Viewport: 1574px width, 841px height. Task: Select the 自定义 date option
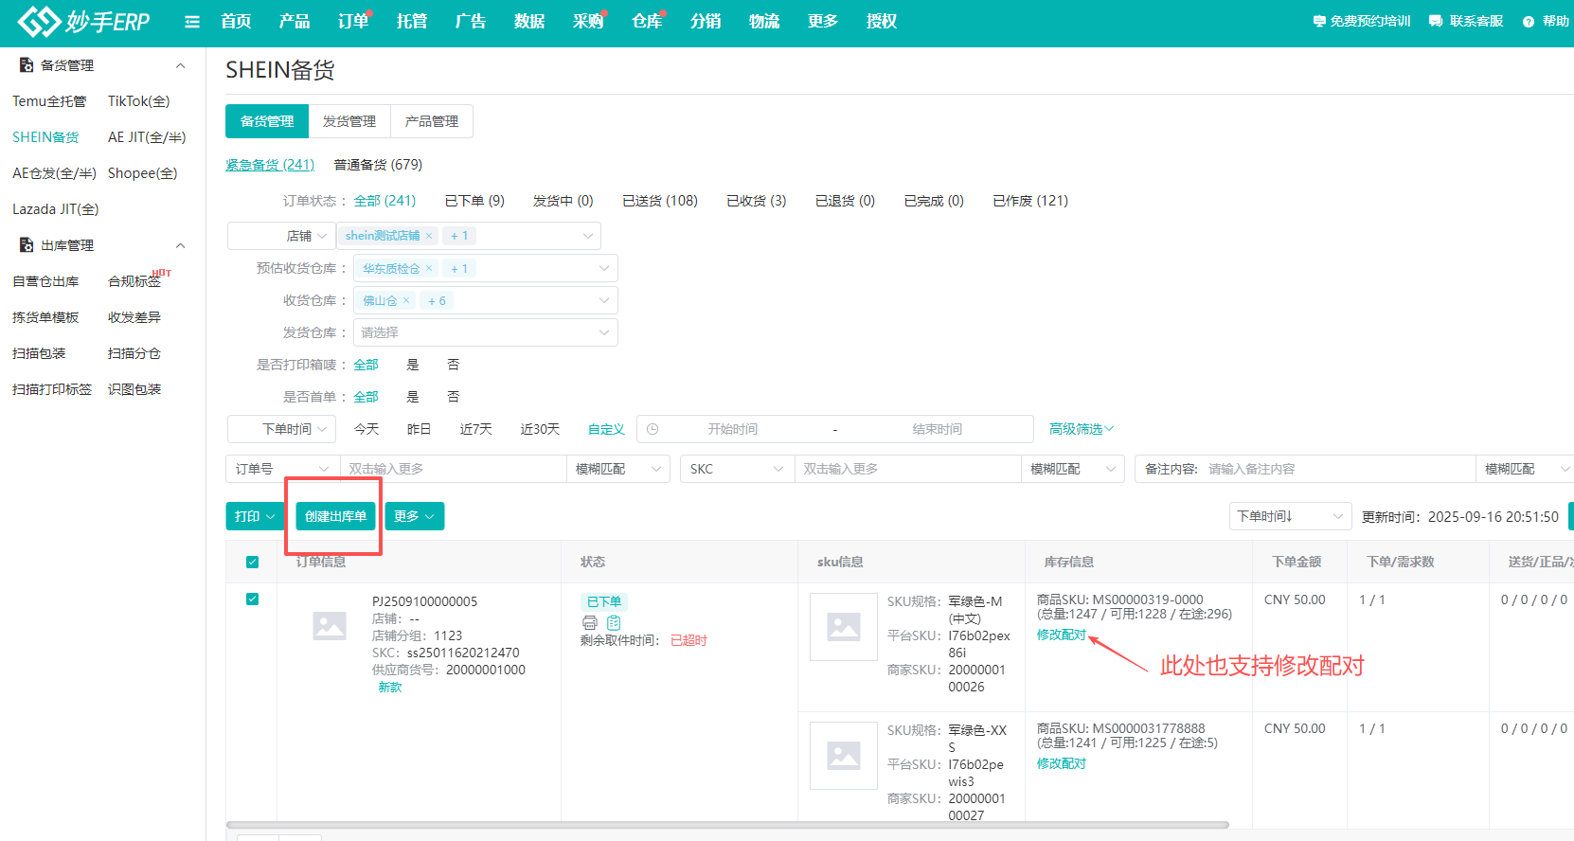[606, 429]
